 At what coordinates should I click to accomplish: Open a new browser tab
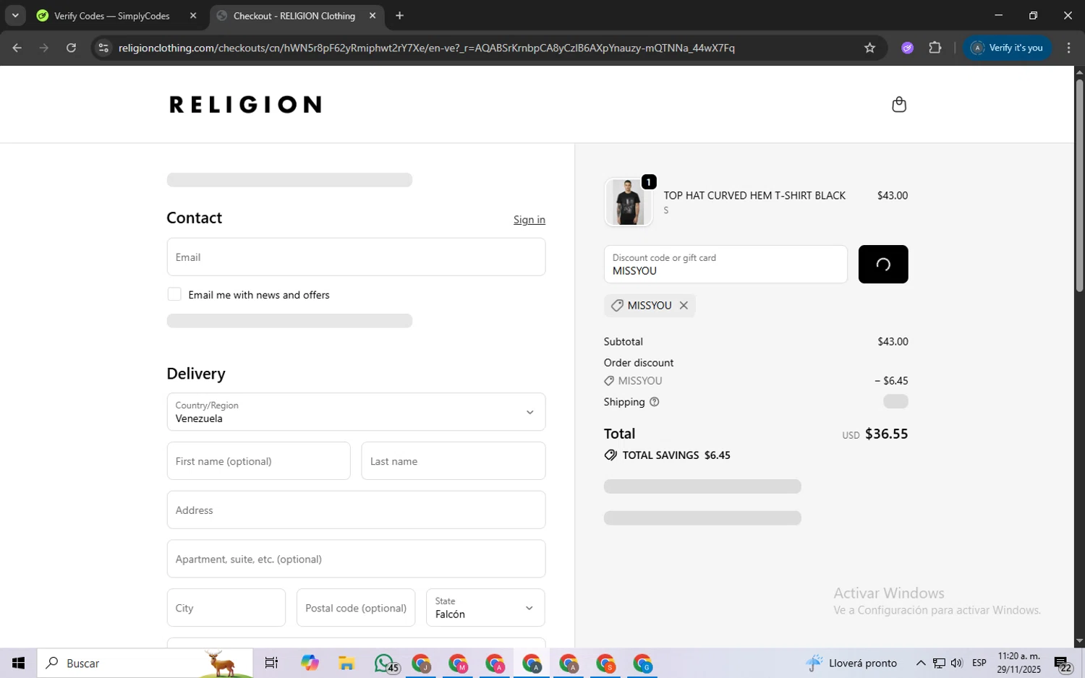tap(399, 15)
